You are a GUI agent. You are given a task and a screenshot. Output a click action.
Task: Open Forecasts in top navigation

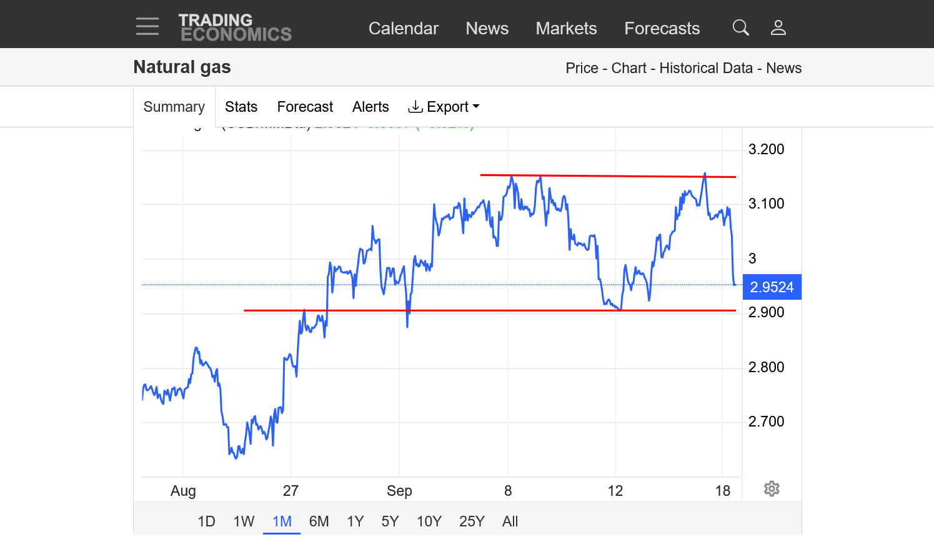pyautogui.click(x=662, y=29)
